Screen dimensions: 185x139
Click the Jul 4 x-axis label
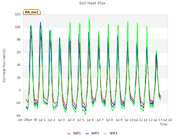[x=71, y=120]
